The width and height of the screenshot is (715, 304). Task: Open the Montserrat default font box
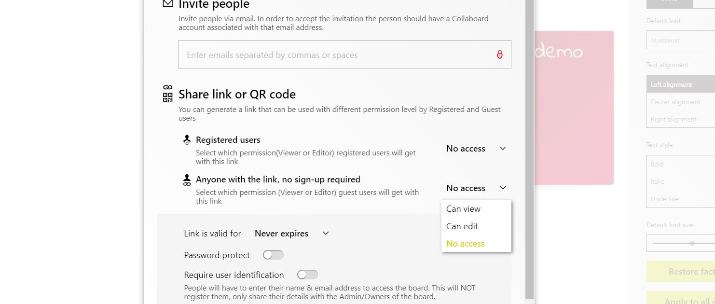(x=680, y=41)
